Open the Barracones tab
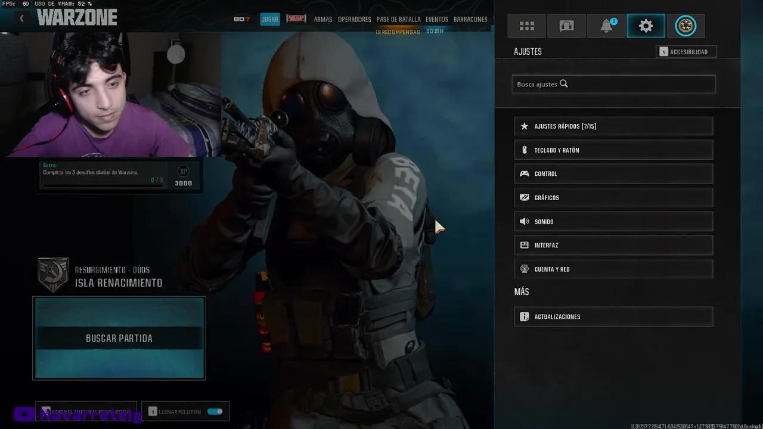Image resolution: width=763 pixels, height=429 pixels. coord(470,19)
